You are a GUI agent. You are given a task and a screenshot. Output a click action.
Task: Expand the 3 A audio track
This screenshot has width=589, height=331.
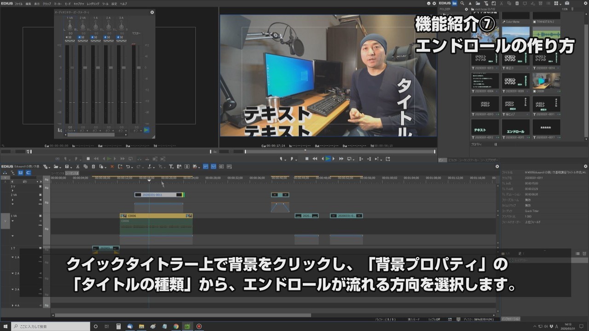pyautogui.click(x=13, y=289)
